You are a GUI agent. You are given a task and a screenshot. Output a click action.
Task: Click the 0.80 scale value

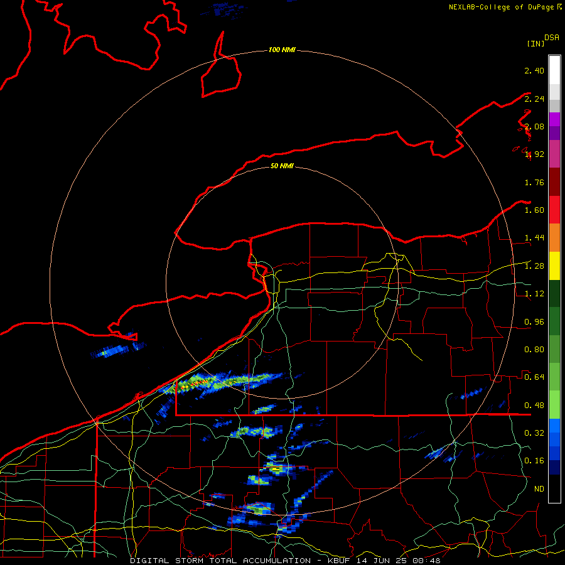(534, 350)
